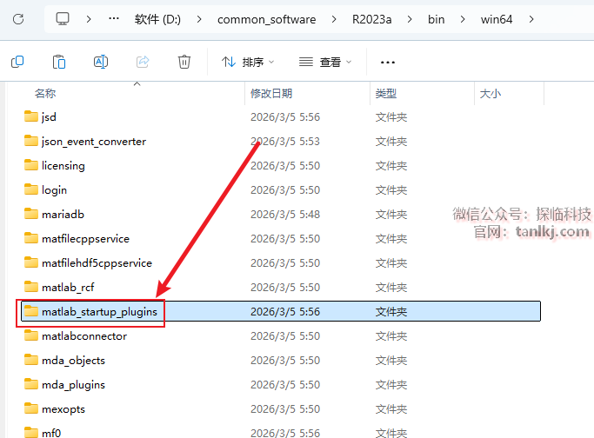Go to common_software in breadcrumb
Viewport: 594px width, 438px height.
[266, 19]
